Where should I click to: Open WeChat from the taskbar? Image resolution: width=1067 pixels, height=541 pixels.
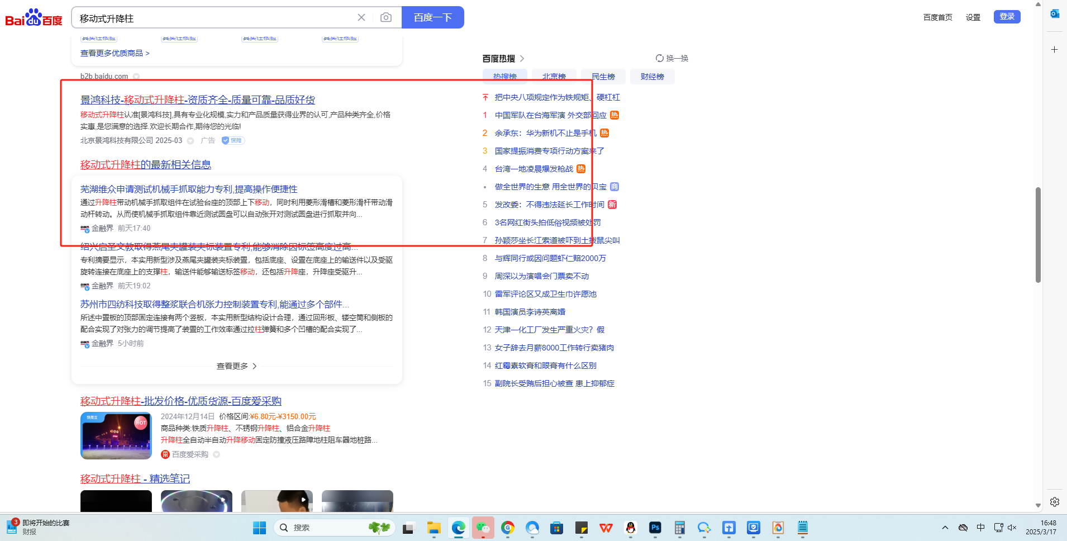(483, 528)
